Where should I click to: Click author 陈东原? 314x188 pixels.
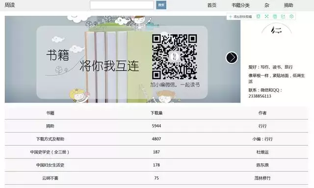262,165
